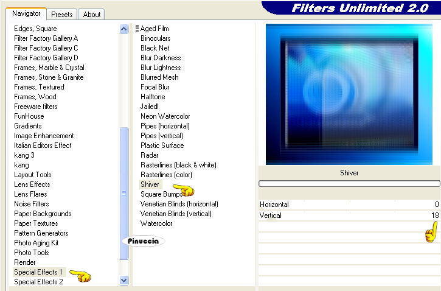
Task: Select Lens Flares category
Action: (30, 194)
